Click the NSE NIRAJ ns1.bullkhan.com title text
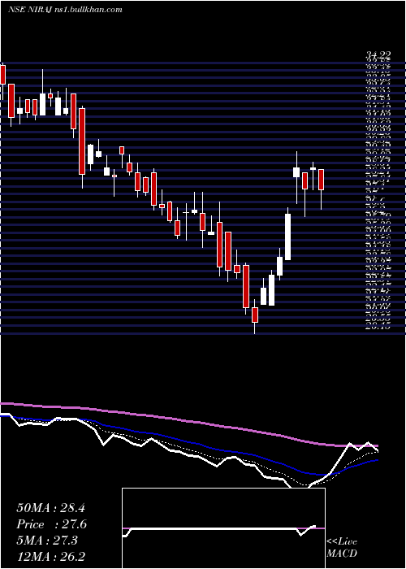The image size is (406, 569). point(65,10)
